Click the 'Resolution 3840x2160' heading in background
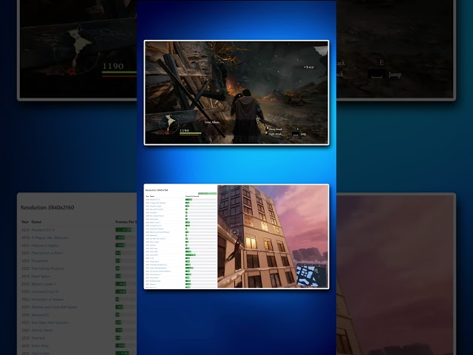Screen dimensions: 473x355 (x=47, y=207)
